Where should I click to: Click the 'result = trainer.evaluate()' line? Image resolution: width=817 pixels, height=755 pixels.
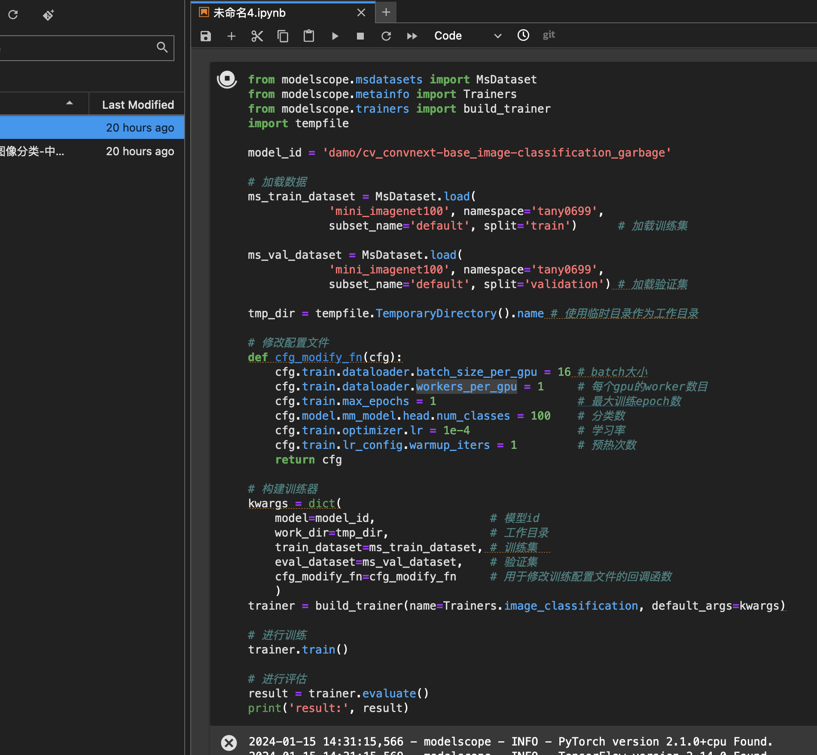[x=338, y=694]
